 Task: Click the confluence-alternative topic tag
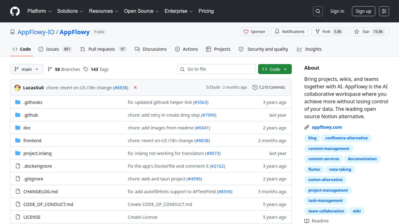(x=346, y=138)
